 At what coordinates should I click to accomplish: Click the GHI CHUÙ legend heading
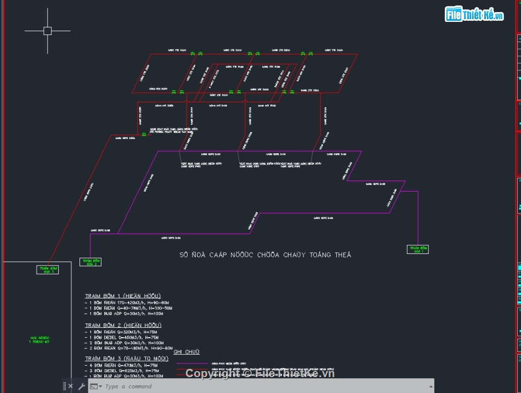point(186,352)
